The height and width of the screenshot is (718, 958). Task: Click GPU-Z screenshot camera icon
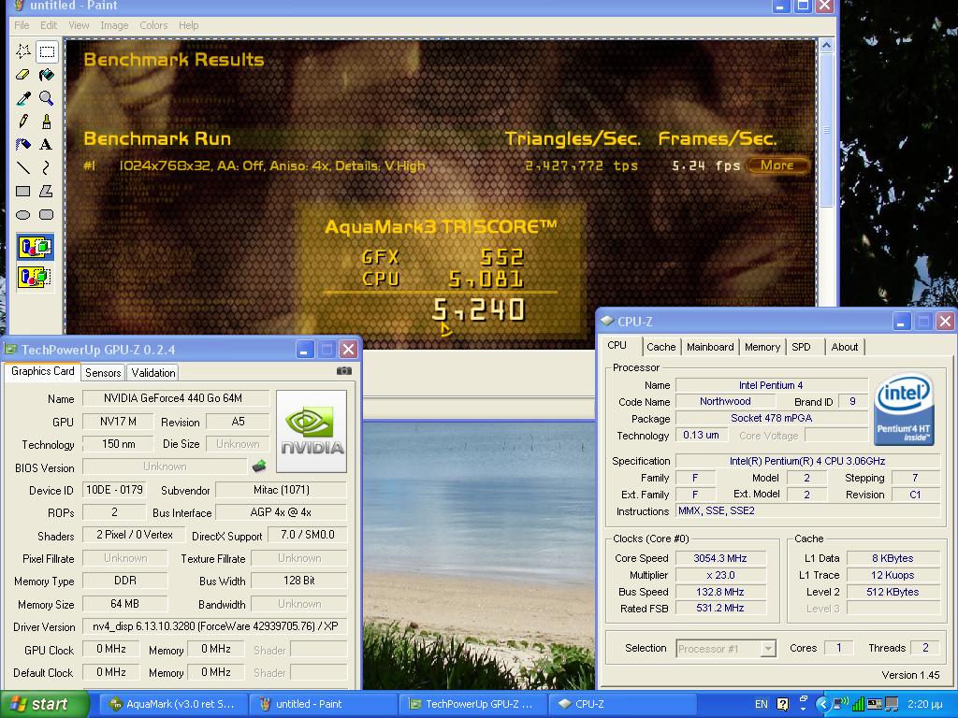[x=344, y=370]
